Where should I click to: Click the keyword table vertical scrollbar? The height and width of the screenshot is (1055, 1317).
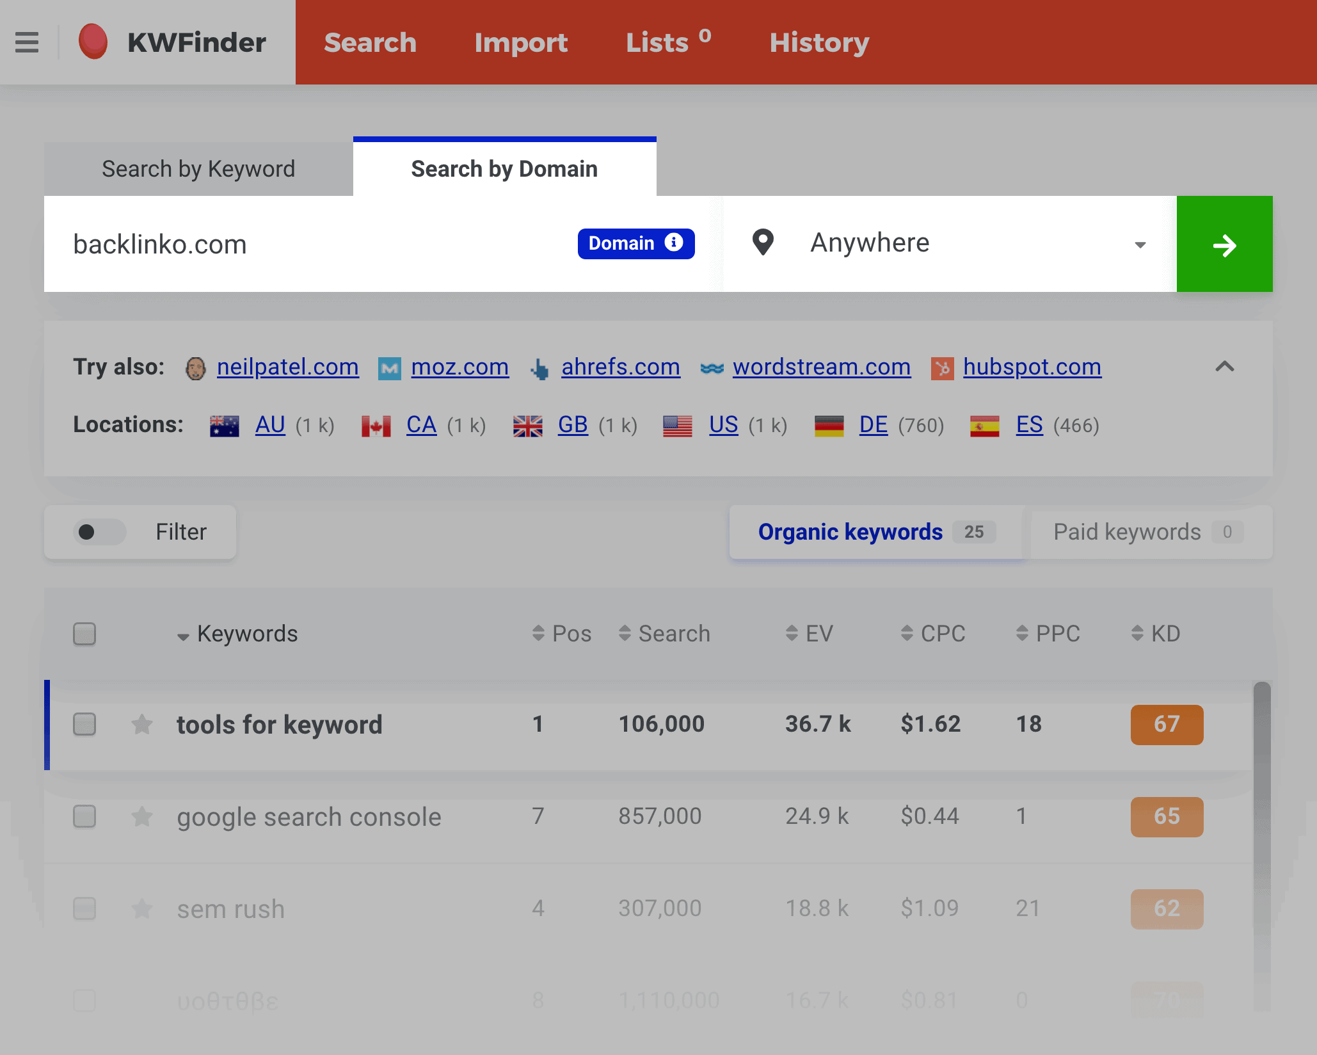[1262, 845]
